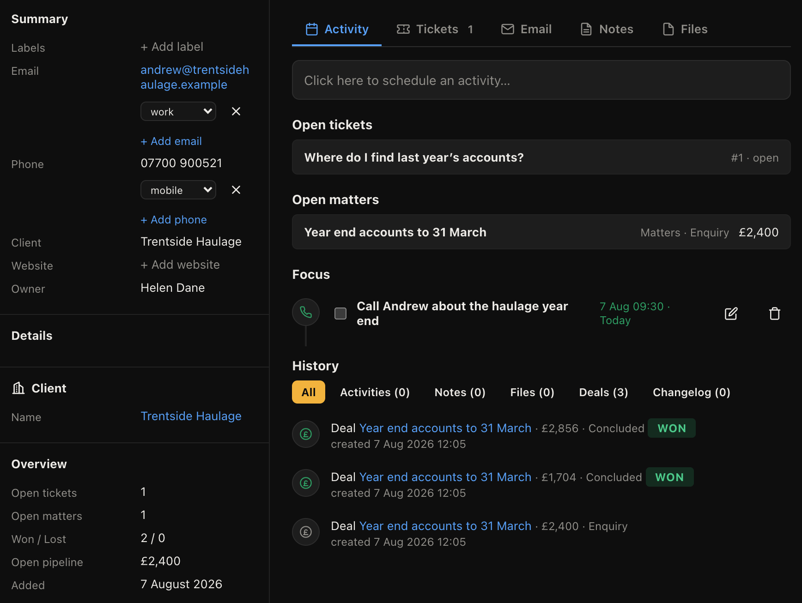Image resolution: width=802 pixels, height=603 pixels.
Task: Filter history by Notes (0)
Action: [x=460, y=392]
